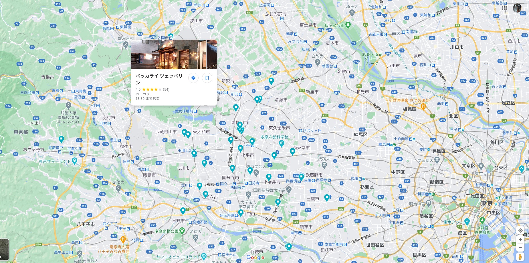Switch map layers using the satellite thumbnail

4,250
